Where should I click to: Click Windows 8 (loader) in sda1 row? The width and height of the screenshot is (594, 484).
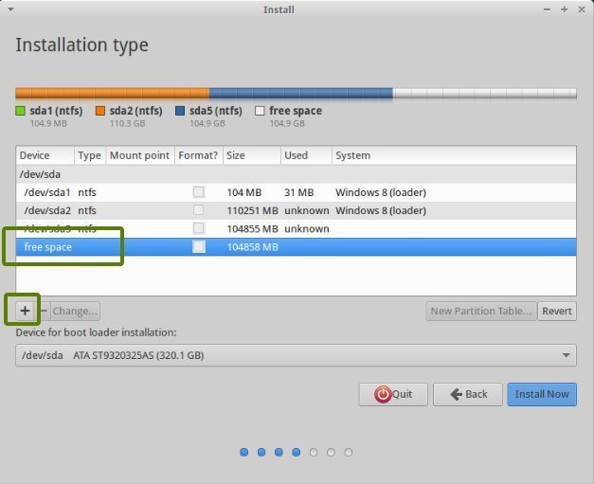(x=381, y=192)
